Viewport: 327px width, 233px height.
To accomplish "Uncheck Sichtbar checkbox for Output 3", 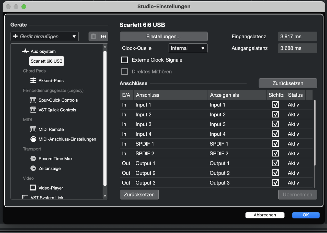I will click(x=276, y=182).
